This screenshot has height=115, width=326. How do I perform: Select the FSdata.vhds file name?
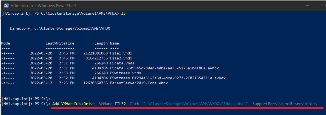pyautogui.click(x=122, y=63)
